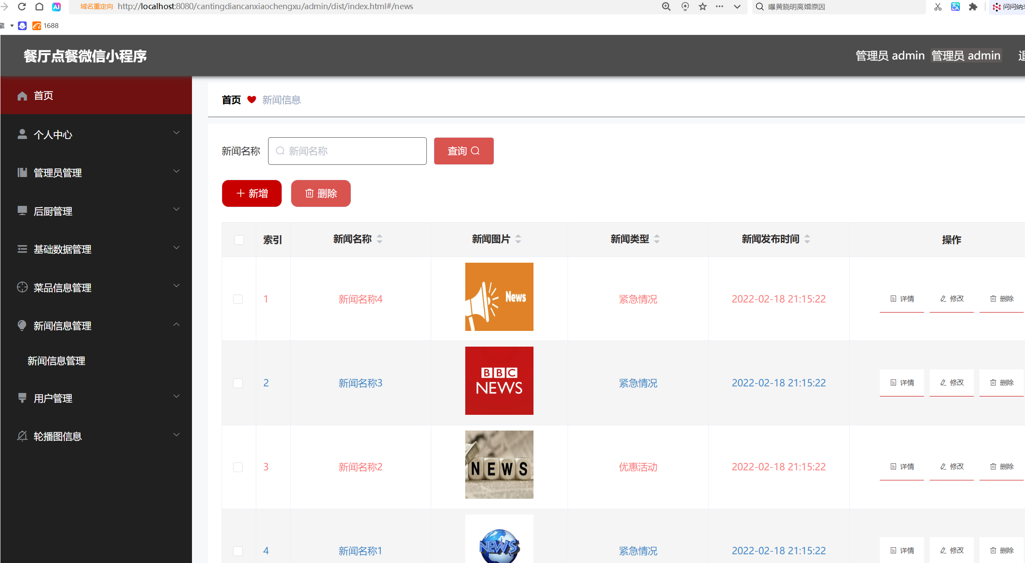The width and height of the screenshot is (1025, 563).
Task: Select the 菜品信息管理 compass icon
Action: pos(22,287)
